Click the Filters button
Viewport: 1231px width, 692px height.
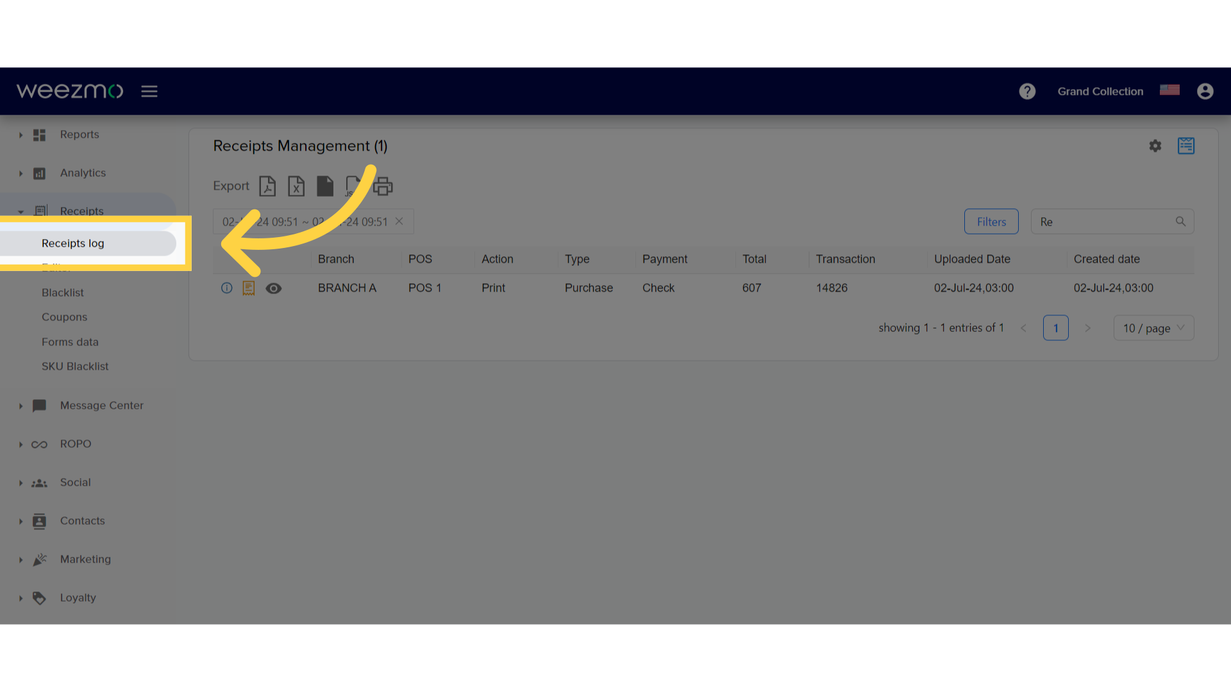point(991,220)
